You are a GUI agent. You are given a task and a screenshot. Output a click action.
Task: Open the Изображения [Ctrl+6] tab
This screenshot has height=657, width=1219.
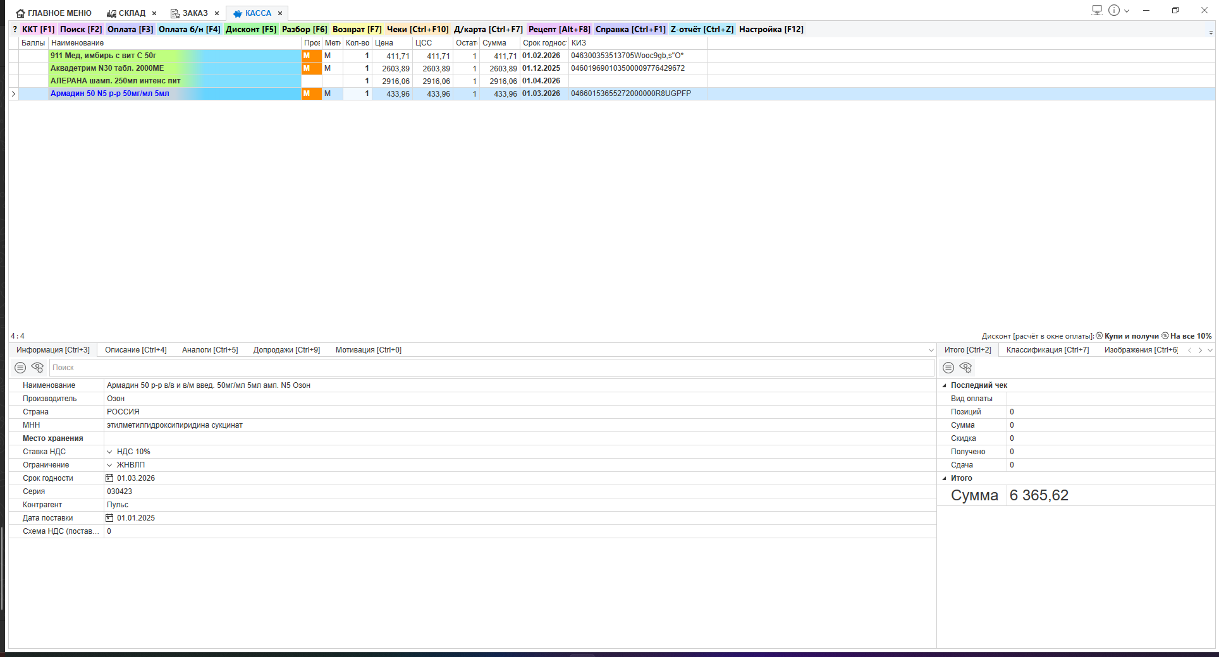tap(1141, 350)
